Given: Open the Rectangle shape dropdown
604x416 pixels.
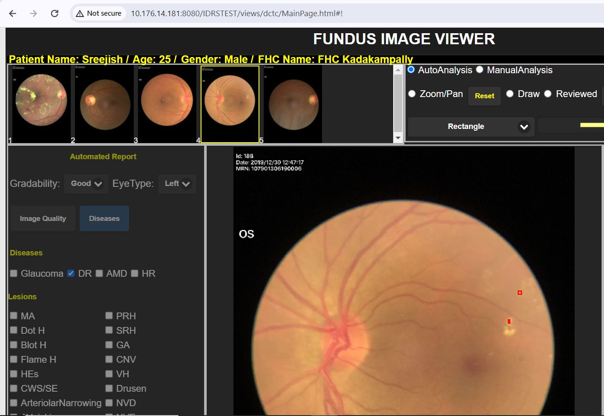Looking at the screenshot, I should click(471, 126).
